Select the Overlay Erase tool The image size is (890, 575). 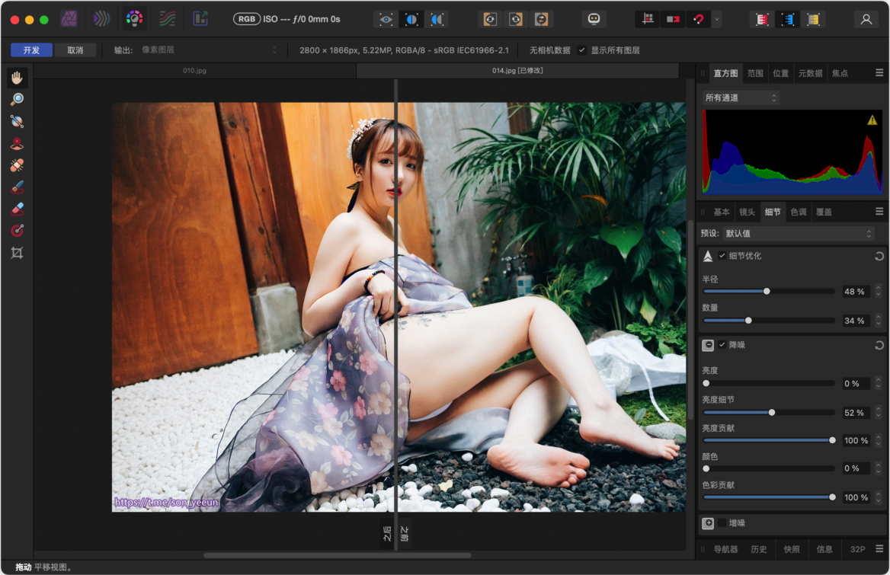[17, 209]
